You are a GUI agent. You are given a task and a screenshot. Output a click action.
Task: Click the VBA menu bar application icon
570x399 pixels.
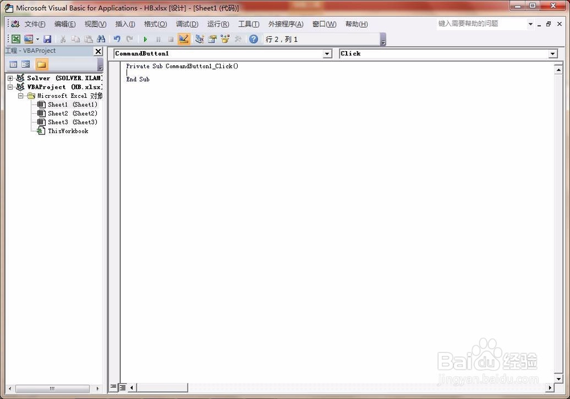15,24
